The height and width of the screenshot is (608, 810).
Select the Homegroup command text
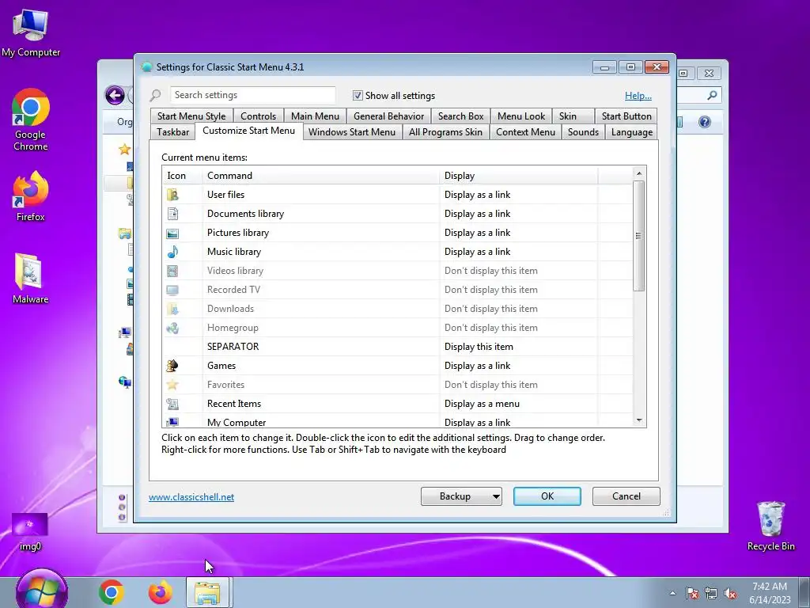233,328
